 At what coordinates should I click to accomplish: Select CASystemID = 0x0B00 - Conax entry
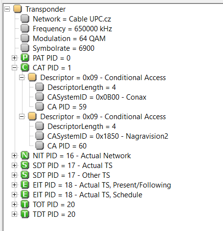point(97,97)
